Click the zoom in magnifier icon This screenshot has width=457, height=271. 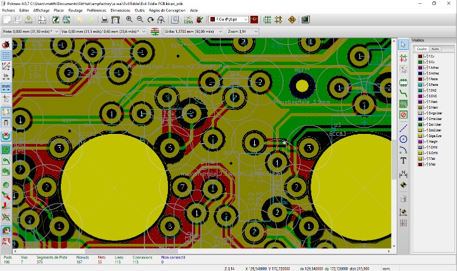point(129,20)
